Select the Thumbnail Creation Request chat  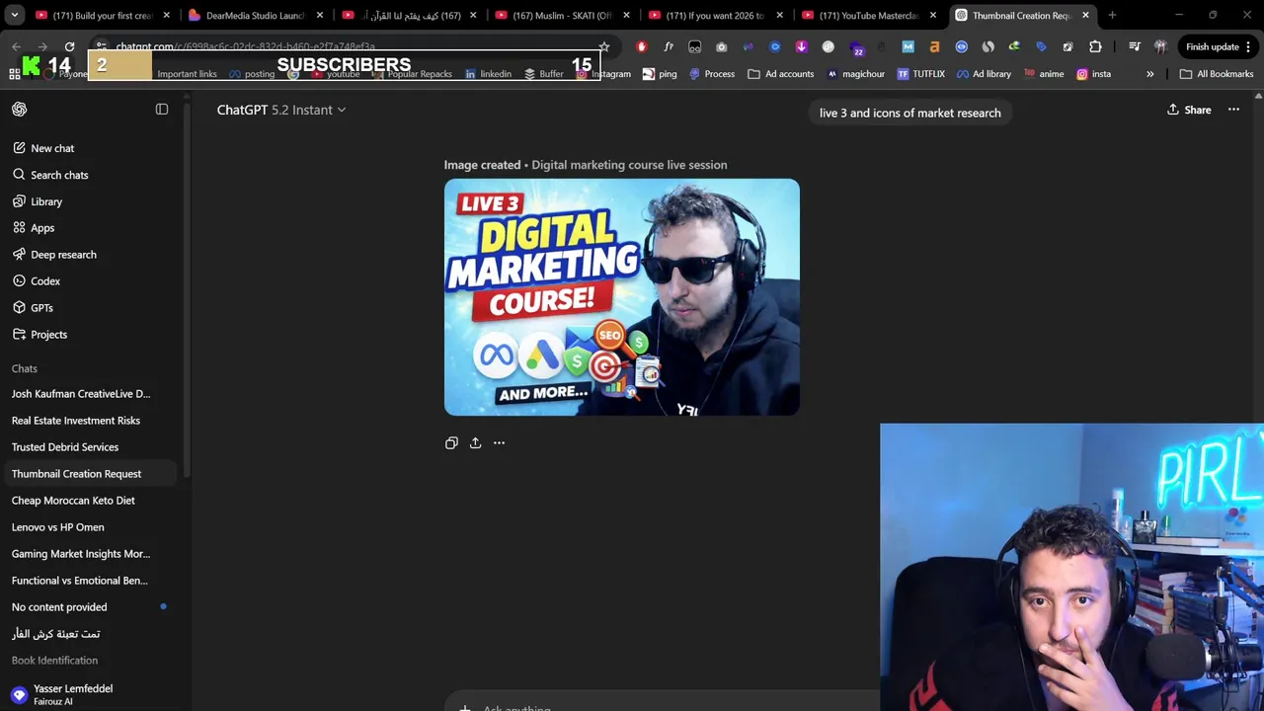click(x=89, y=474)
